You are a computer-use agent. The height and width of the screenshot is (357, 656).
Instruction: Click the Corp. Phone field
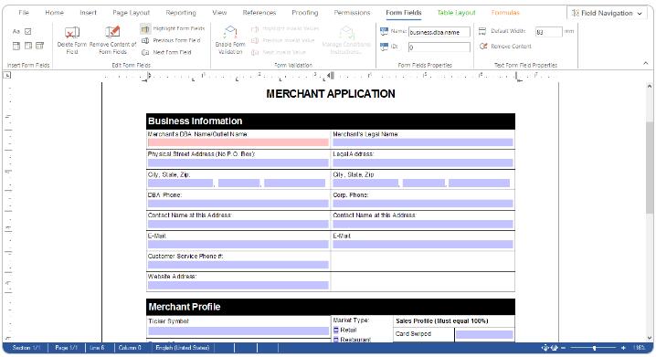[422, 204]
